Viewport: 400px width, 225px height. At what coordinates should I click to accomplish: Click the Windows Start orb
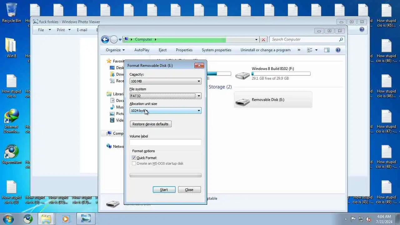tap(8, 219)
